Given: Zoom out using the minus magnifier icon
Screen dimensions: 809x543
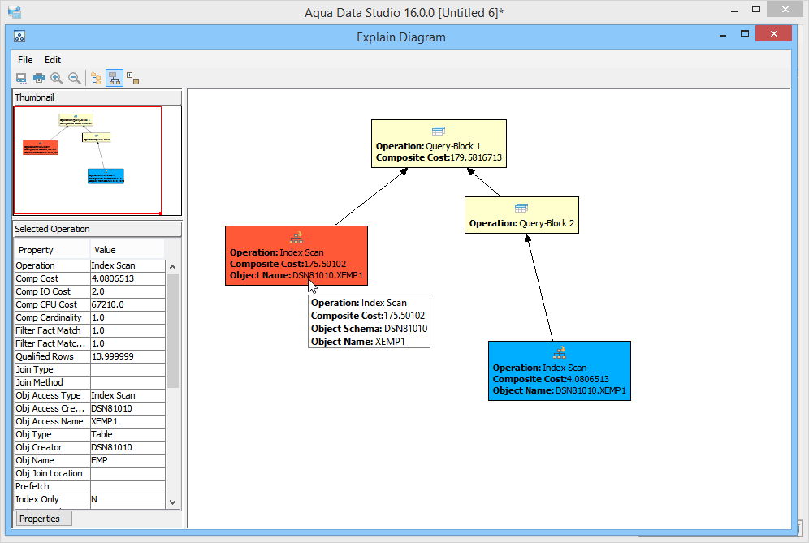Looking at the screenshot, I should click(x=74, y=79).
